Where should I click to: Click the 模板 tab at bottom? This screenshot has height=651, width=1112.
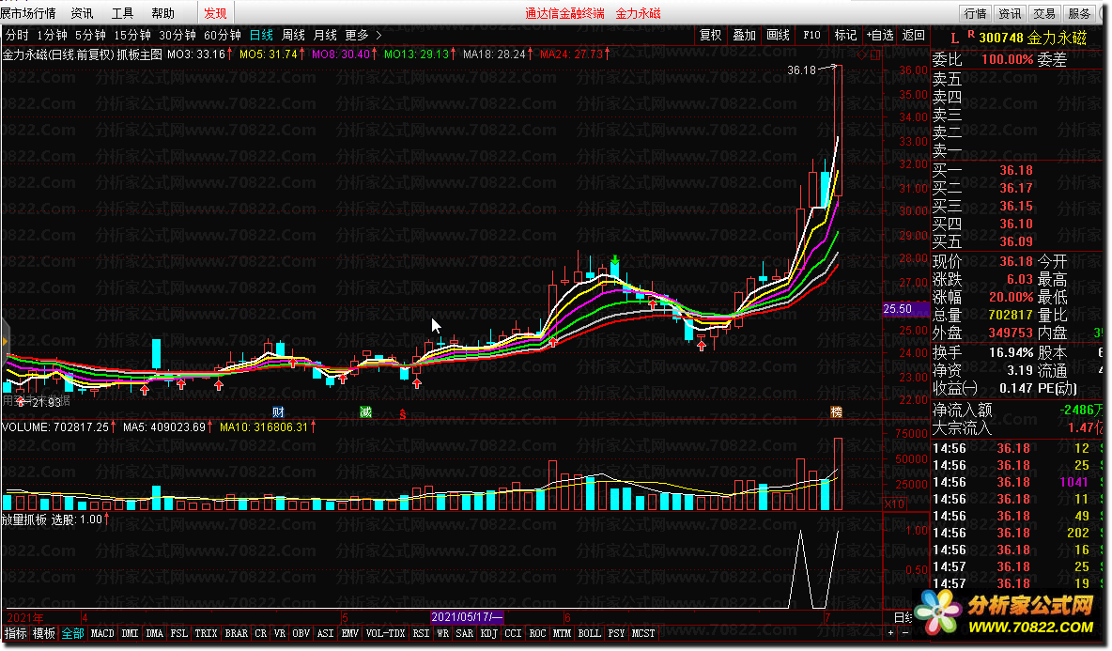[44, 633]
